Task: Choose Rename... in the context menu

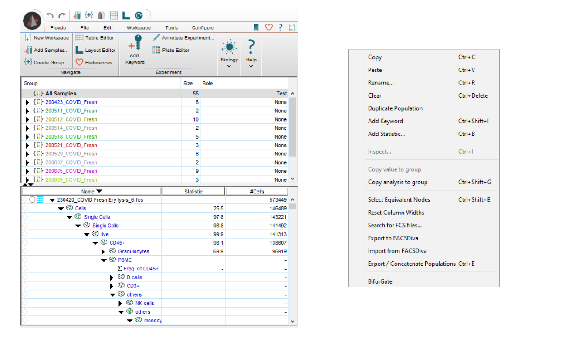Action: pyautogui.click(x=381, y=83)
